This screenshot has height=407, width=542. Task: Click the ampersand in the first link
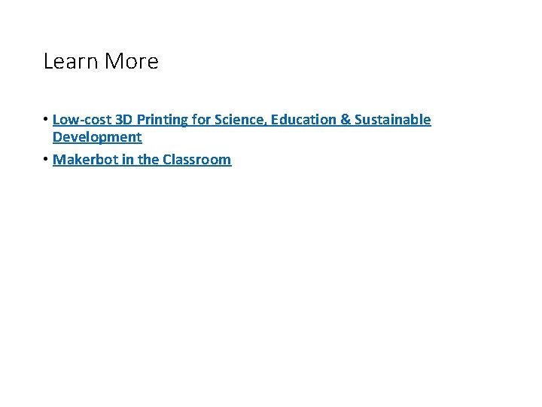point(346,120)
